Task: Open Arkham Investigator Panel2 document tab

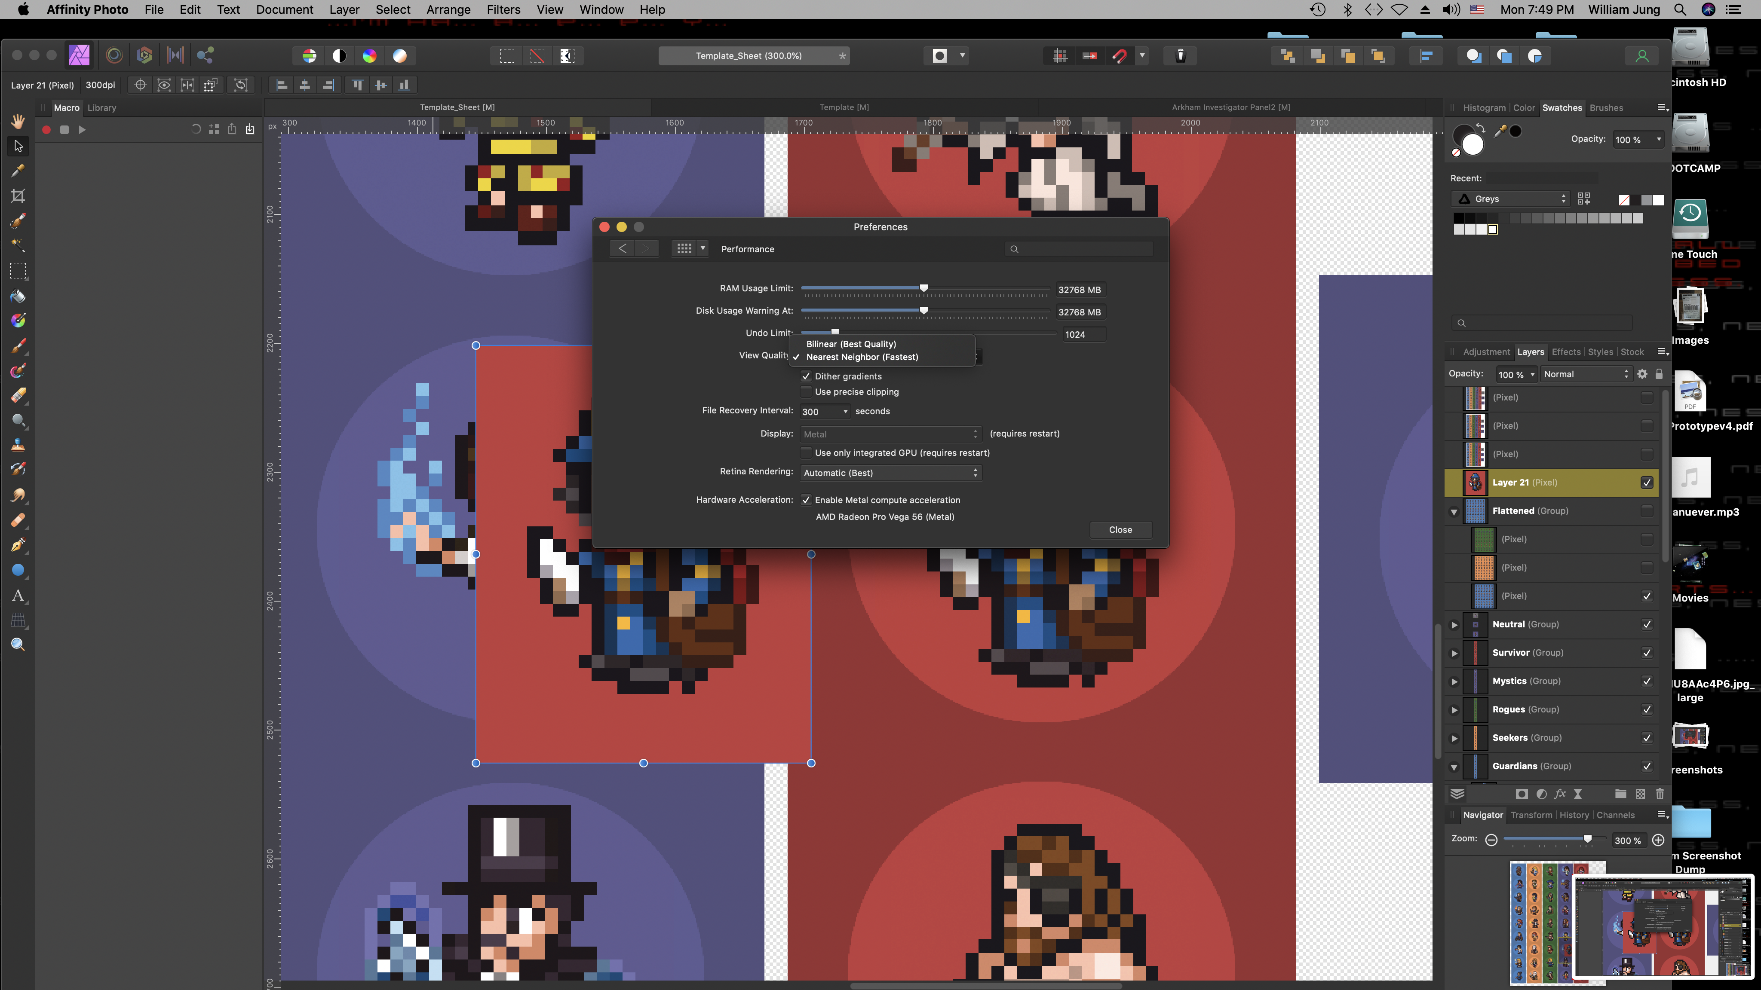Action: coord(1231,107)
